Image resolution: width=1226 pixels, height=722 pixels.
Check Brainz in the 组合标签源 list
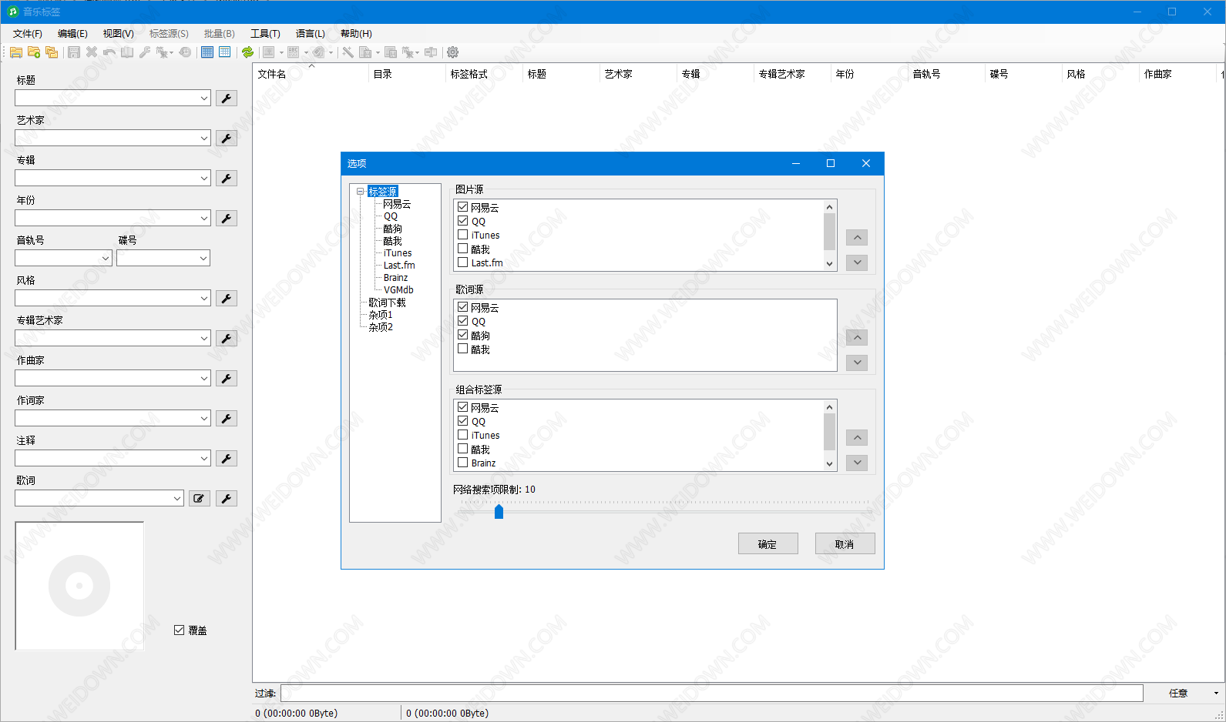point(463,463)
